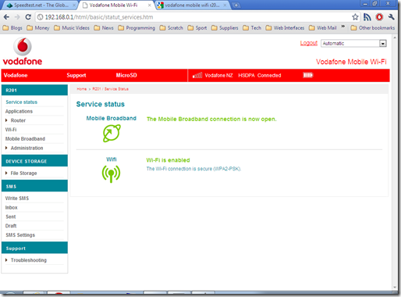The width and height of the screenshot is (401, 297).
Task: Open the Money bookmark folder
Action: coord(38,28)
